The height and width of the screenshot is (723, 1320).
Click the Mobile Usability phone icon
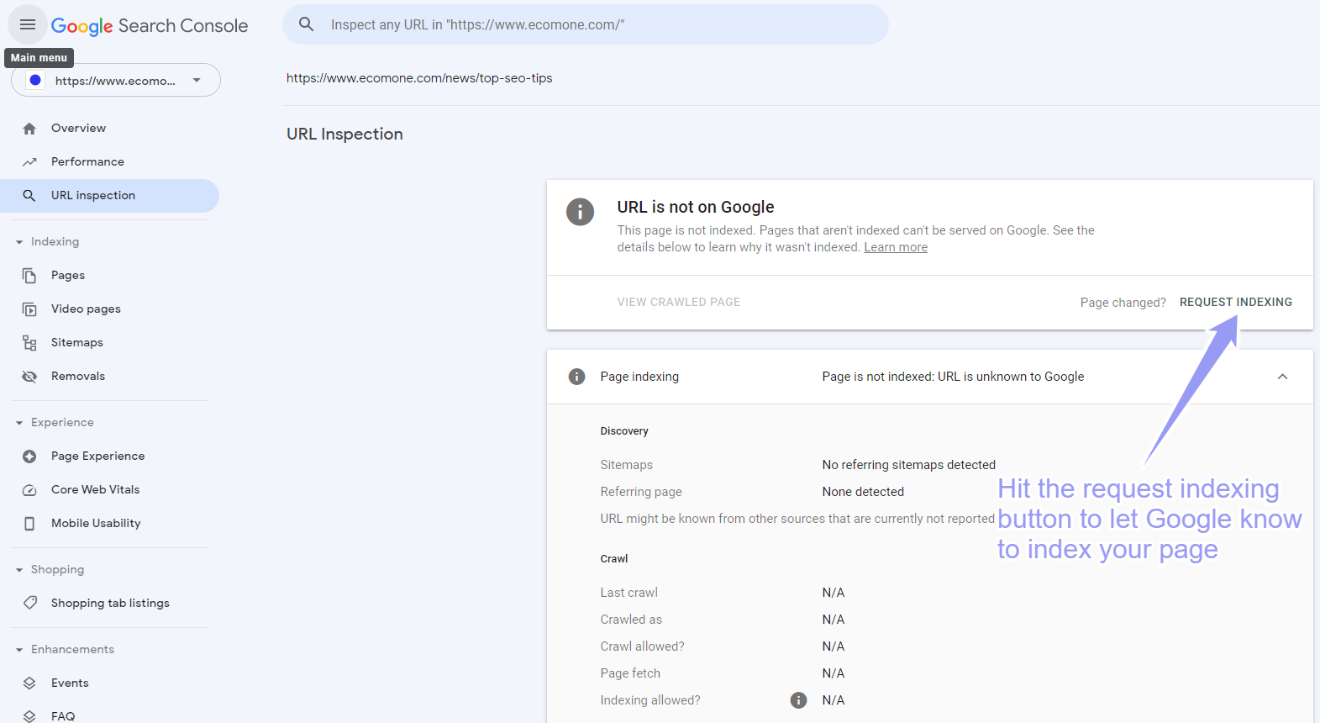pos(29,524)
